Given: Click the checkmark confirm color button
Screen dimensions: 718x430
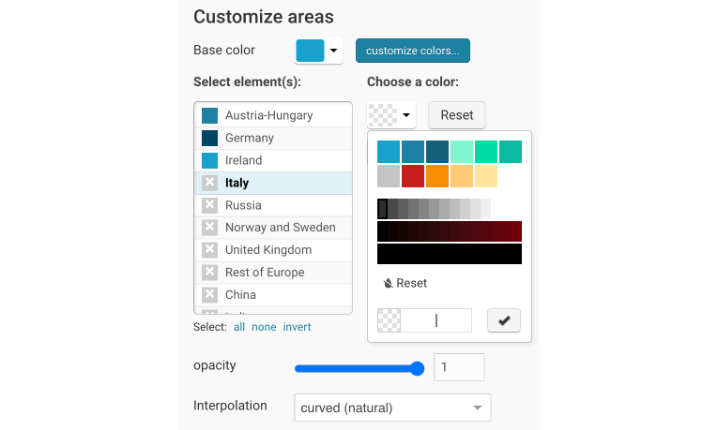Looking at the screenshot, I should 504,320.
